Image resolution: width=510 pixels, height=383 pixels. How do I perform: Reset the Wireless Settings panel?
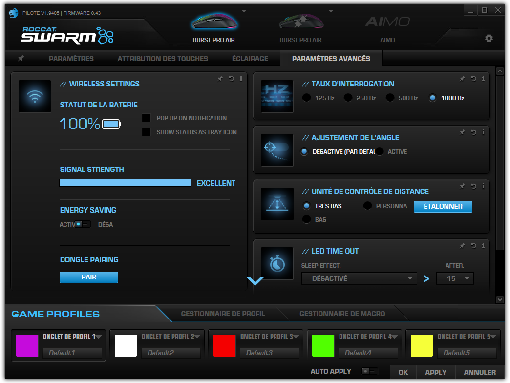[x=231, y=78]
